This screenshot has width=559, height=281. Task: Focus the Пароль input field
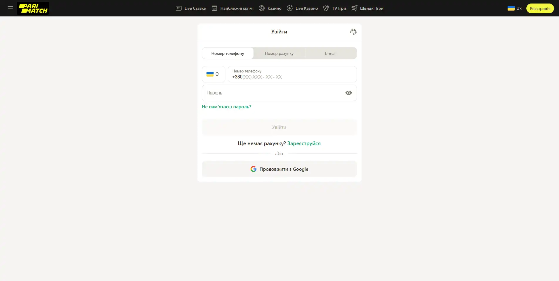[273, 93]
